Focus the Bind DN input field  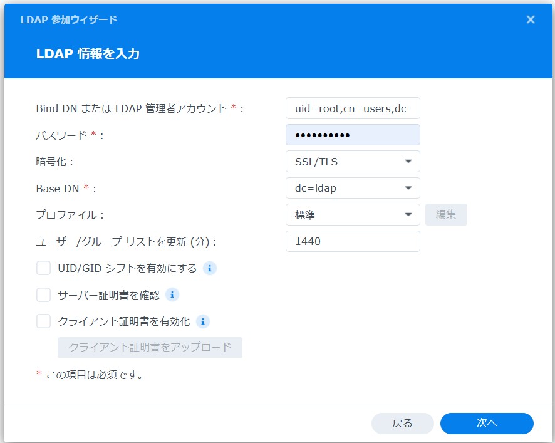tap(353, 108)
